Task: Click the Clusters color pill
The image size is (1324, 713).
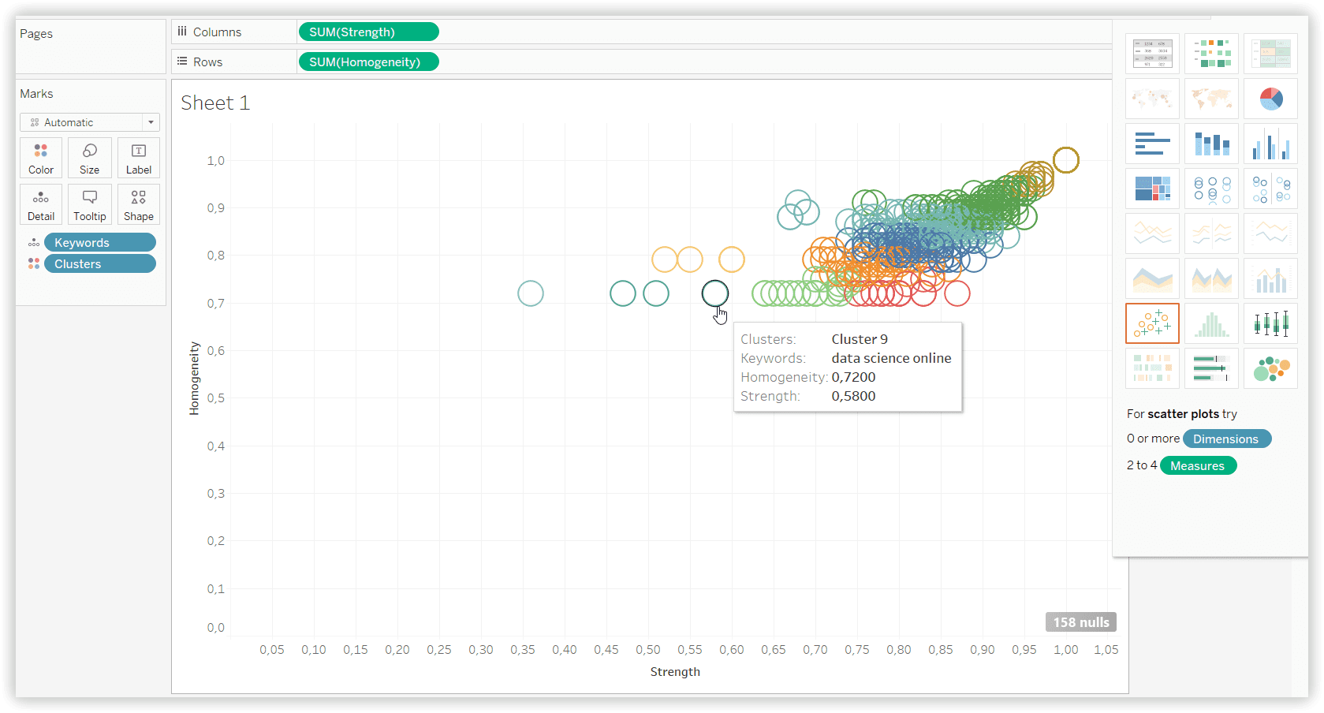Action: point(99,264)
